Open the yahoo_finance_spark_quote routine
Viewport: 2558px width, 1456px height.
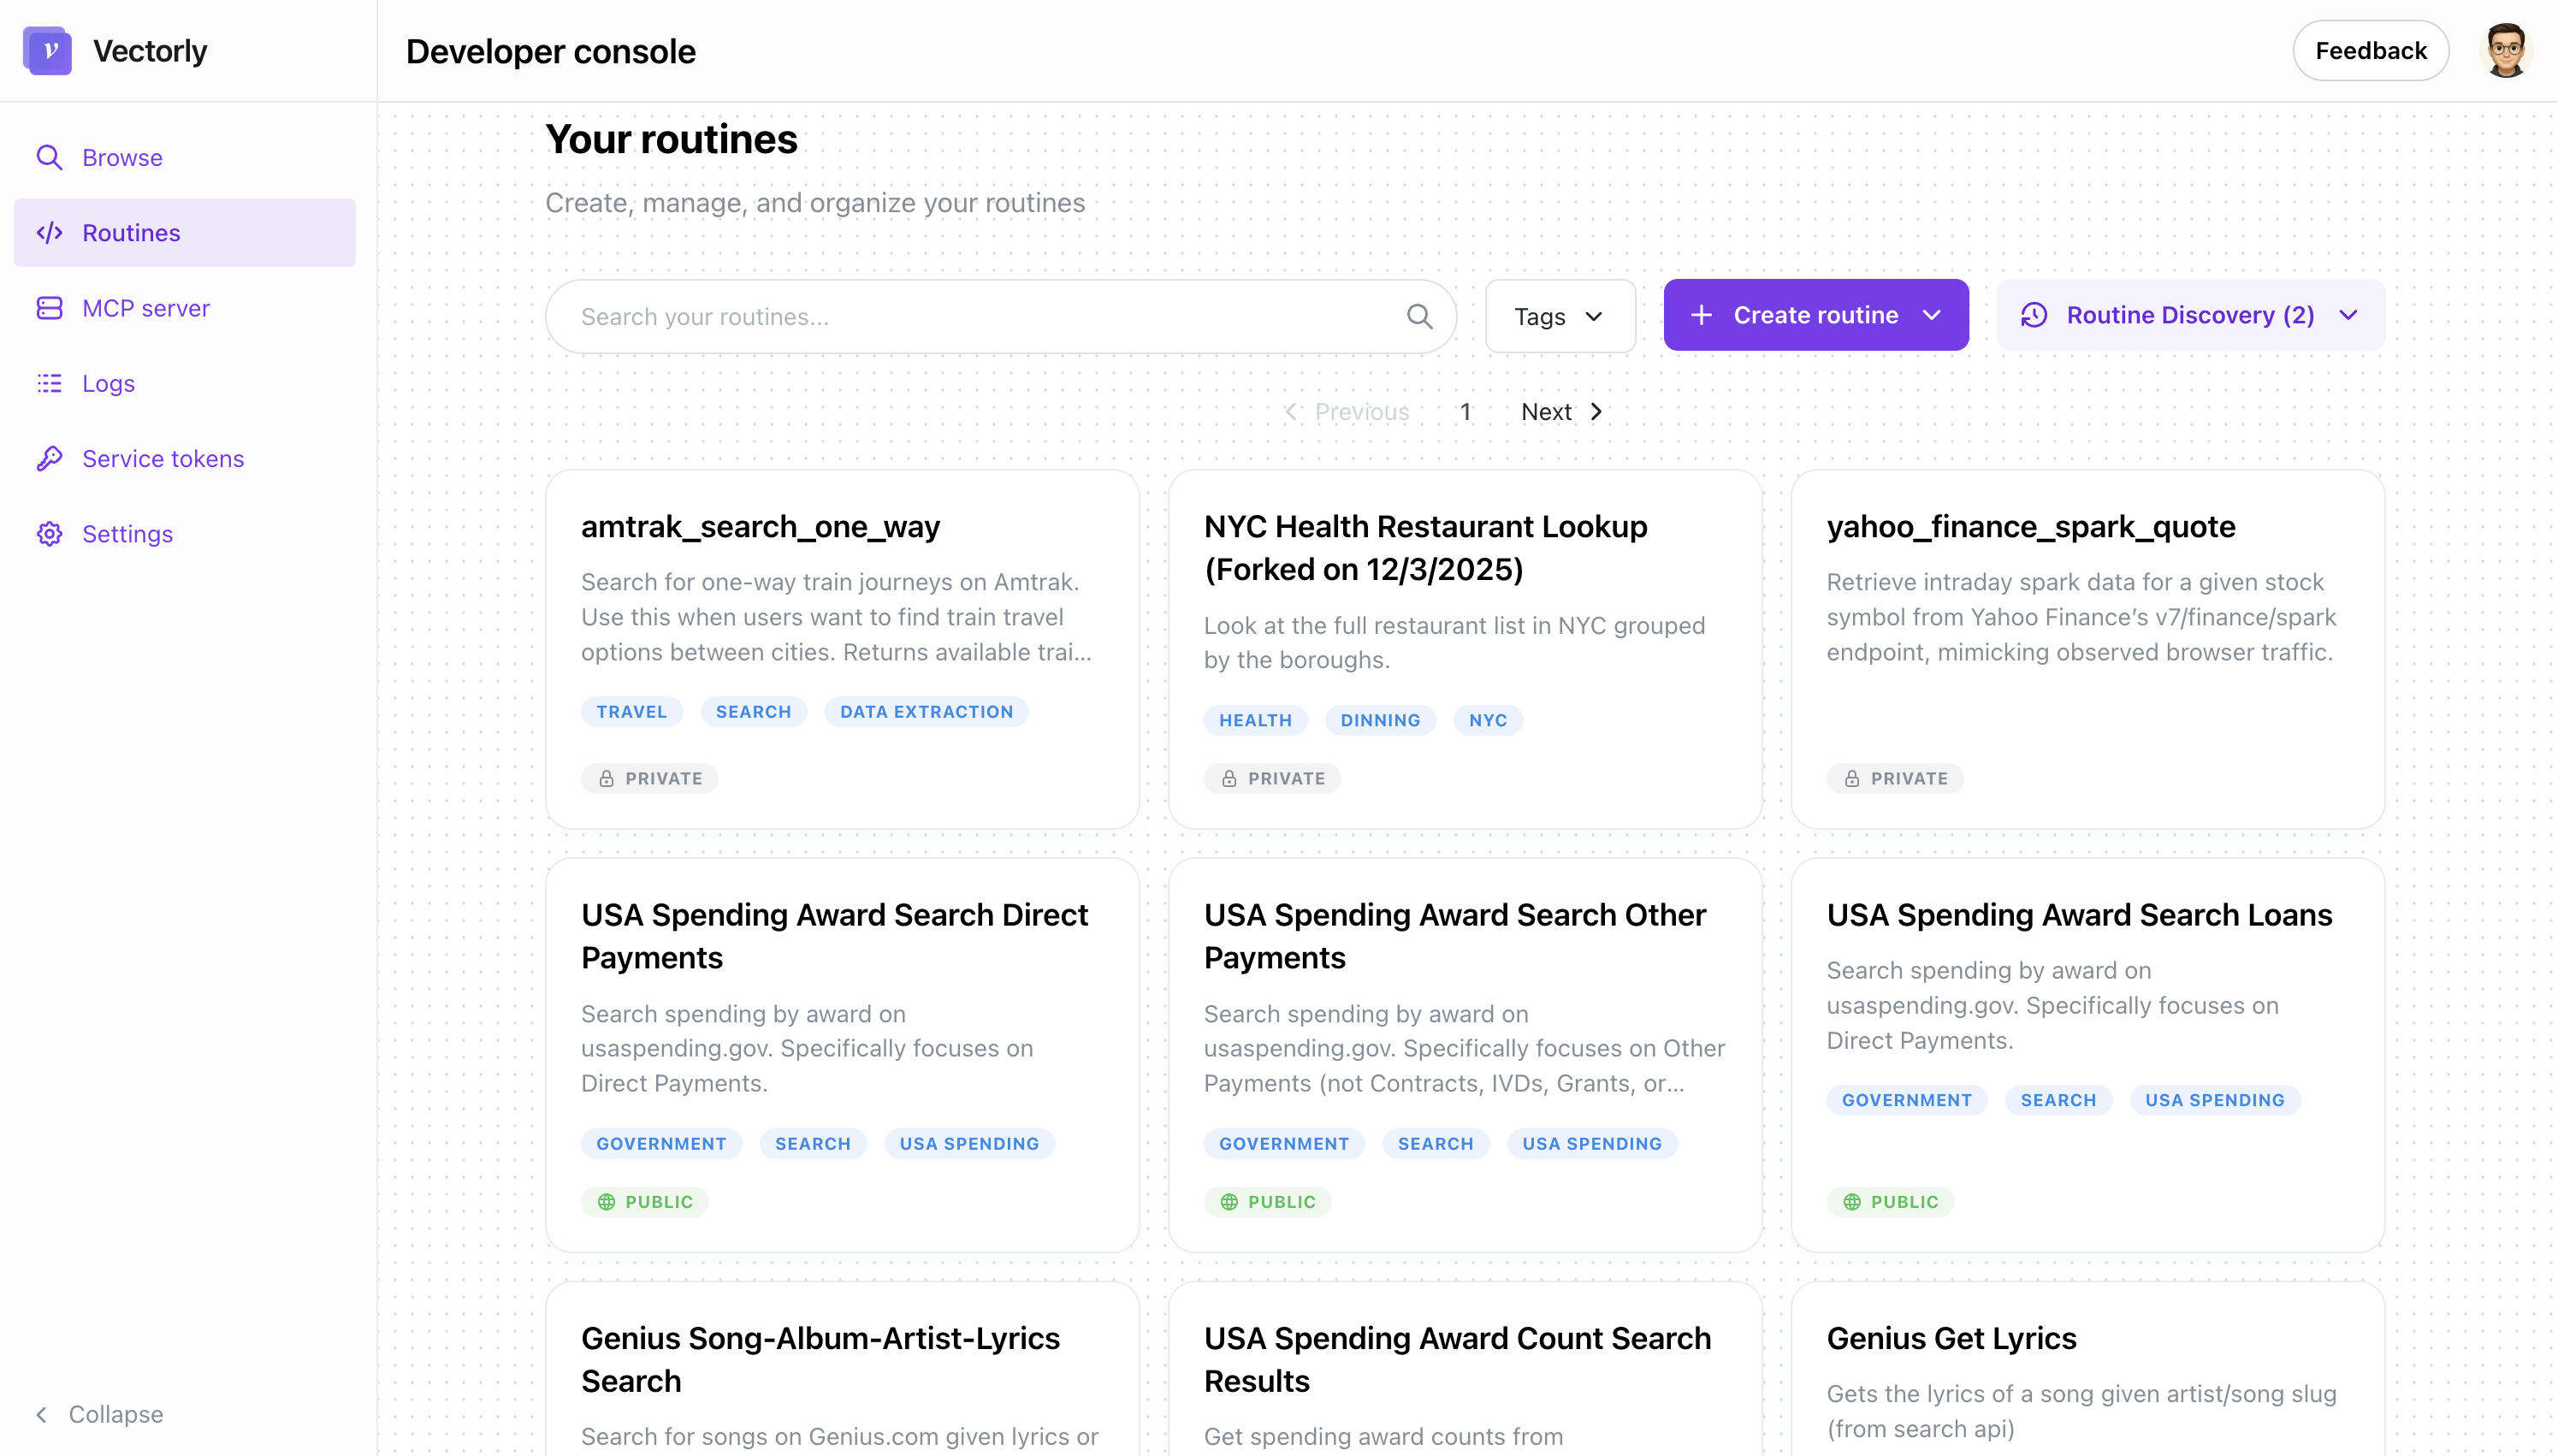[2030, 526]
